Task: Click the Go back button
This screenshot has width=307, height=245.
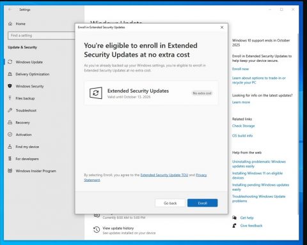Action: (170, 203)
